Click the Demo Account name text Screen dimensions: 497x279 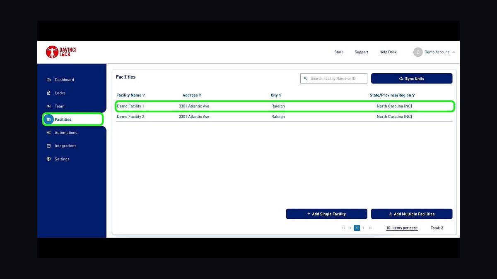point(437,52)
